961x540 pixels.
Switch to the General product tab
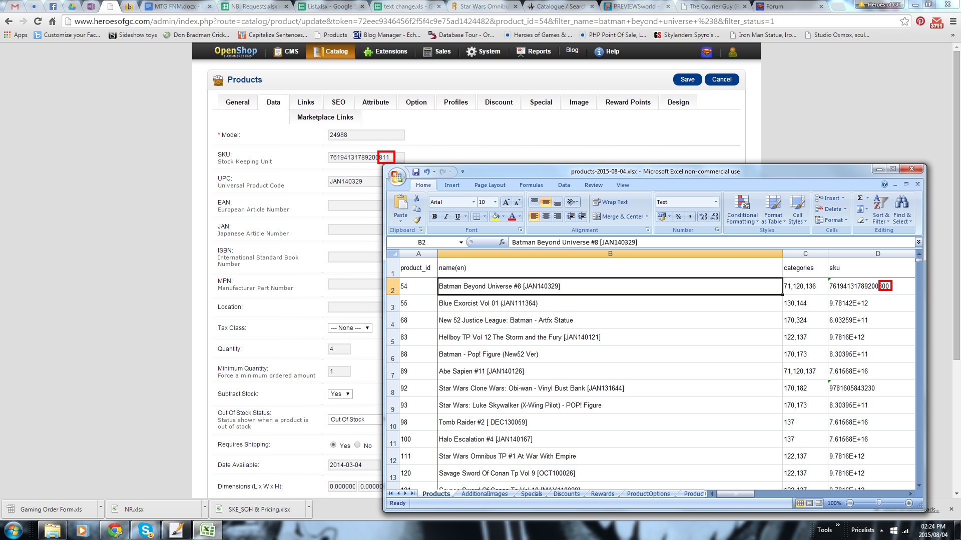click(237, 102)
